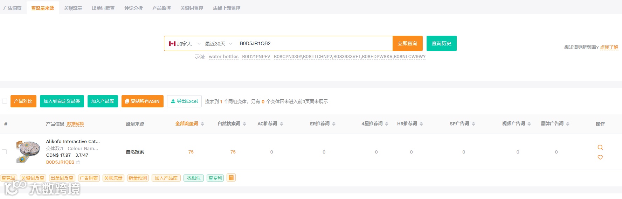Go to the 评论分析 tab
This screenshot has height=199, width=622.
[x=133, y=8]
